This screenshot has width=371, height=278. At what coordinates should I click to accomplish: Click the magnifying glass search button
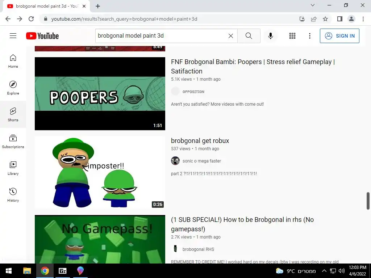(x=249, y=36)
